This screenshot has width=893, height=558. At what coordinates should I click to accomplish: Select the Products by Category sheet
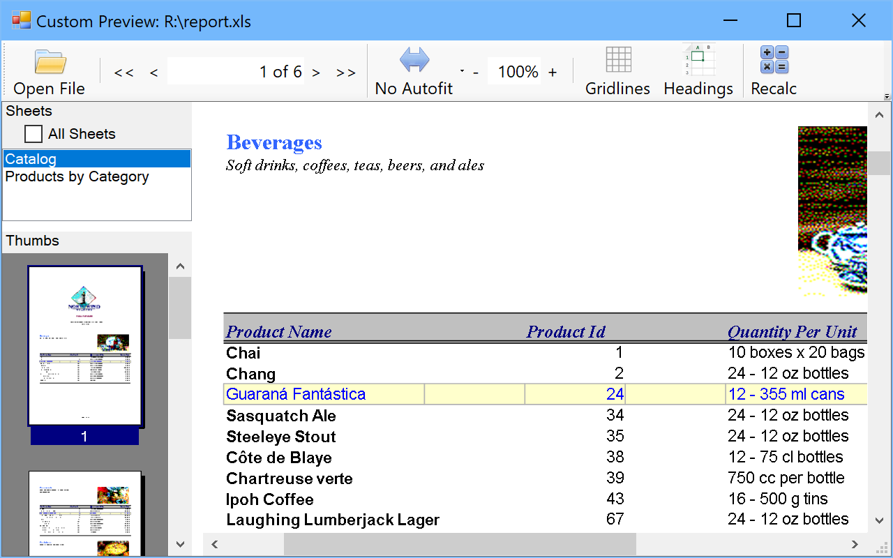(x=77, y=177)
